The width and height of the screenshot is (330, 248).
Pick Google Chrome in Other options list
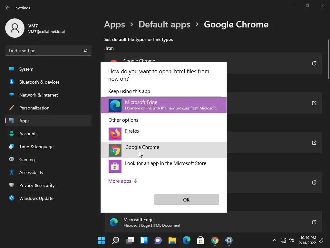point(163,150)
